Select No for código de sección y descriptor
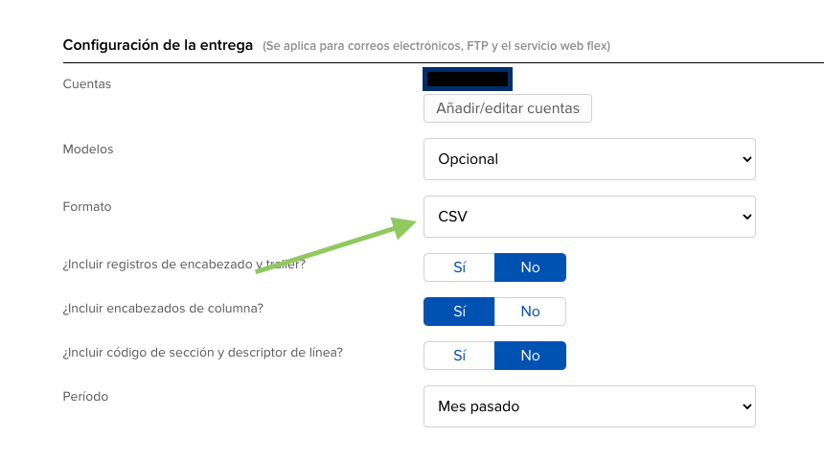This screenshot has width=824, height=463. [x=530, y=356]
